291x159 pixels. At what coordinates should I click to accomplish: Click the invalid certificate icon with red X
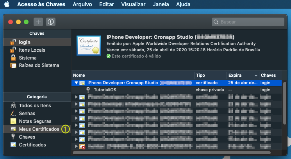82,147
